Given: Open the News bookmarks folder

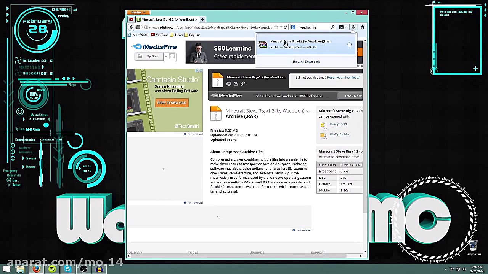Looking at the screenshot, I should click(x=177, y=35).
